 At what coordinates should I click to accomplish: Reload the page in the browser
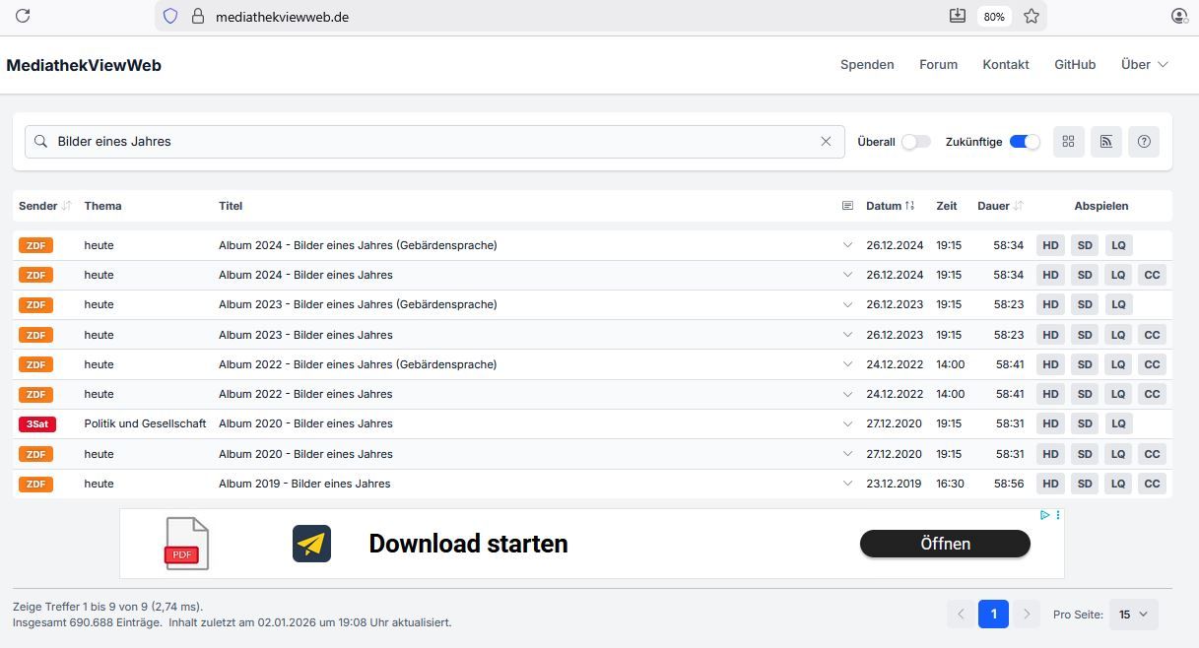click(x=23, y=16)
